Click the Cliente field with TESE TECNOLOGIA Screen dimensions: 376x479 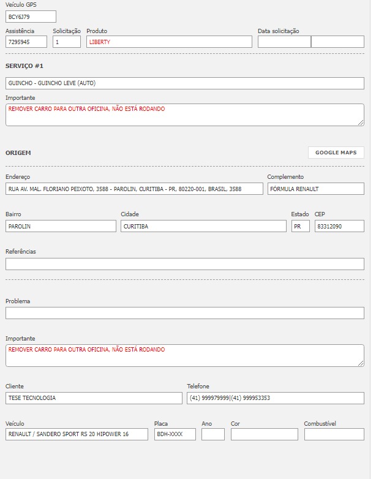click(94, 398)
